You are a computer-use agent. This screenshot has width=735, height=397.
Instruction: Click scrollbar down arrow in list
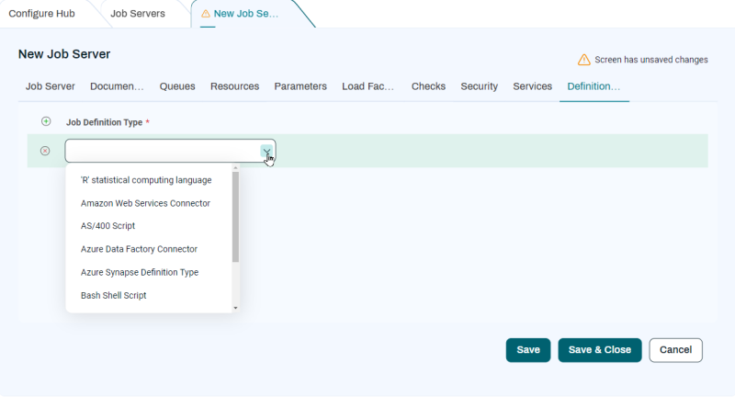pyautogui.click(x=235, y=308)
